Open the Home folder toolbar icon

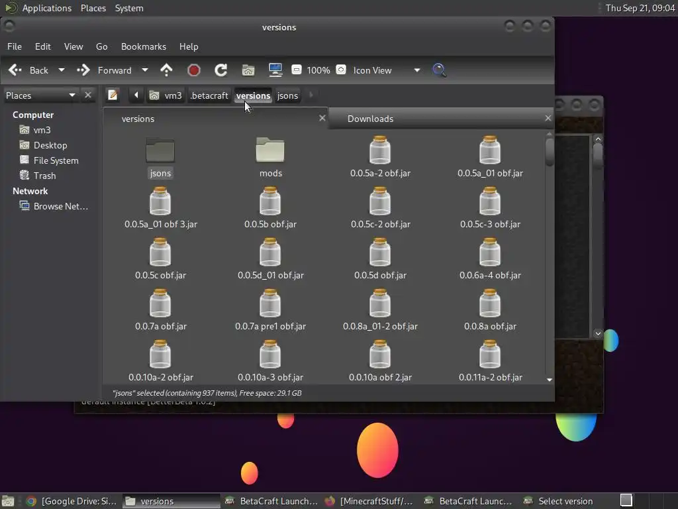(x=248, y=70)
